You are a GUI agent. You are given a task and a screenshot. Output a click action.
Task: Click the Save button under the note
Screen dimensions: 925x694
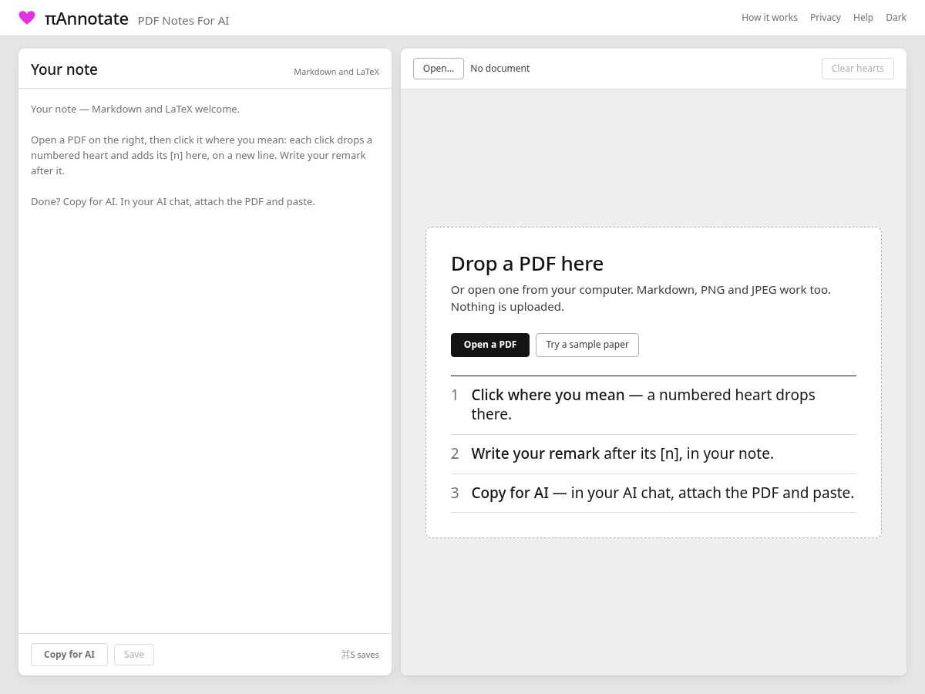click(x=134, y=655)
